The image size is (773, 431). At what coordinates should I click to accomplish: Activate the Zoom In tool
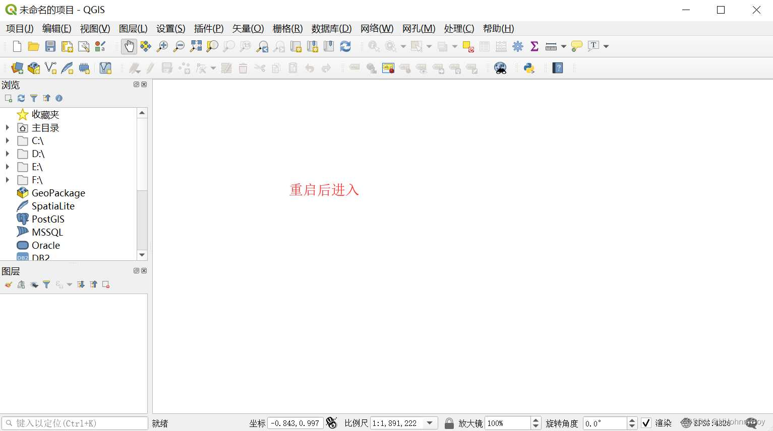[x=162, y=46]
